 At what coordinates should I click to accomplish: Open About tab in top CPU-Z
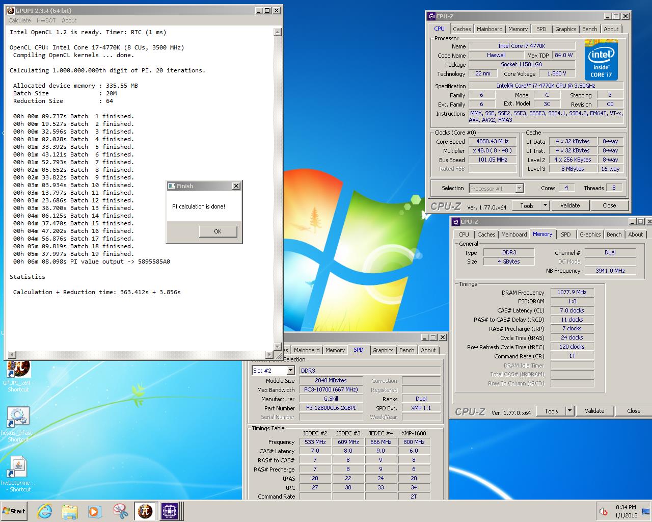click(611, 29)
